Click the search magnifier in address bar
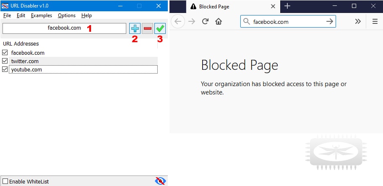This screenshot has width=383, height=186. [247, 22]
